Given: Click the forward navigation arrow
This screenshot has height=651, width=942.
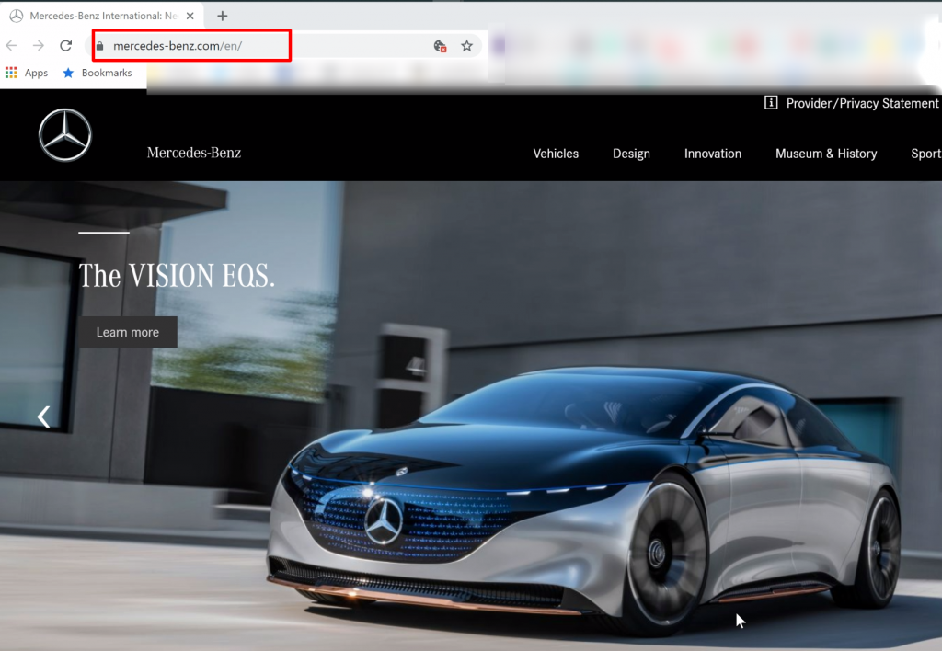Looking at the screenshot, I should [37, 44].
